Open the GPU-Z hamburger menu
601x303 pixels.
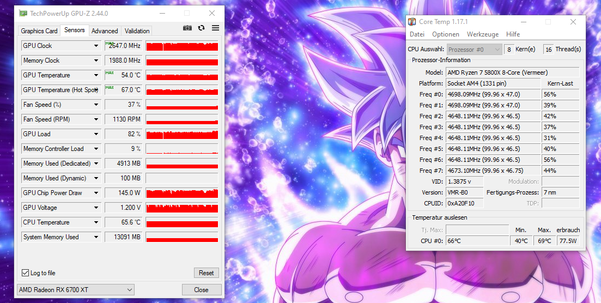tap(215, 28)
